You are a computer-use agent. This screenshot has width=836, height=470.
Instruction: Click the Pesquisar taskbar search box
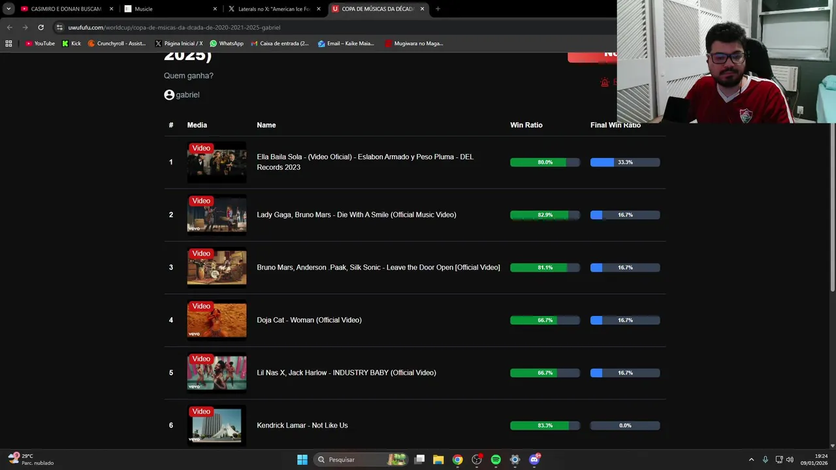361,460
